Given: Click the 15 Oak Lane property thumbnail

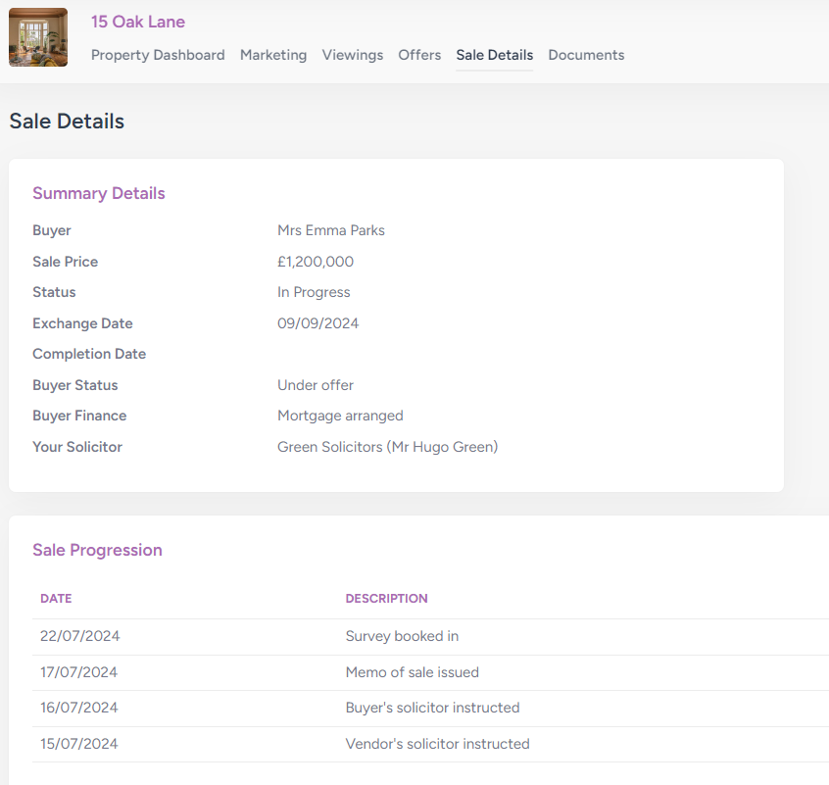Looking at the screenshot, I should 38,37.
